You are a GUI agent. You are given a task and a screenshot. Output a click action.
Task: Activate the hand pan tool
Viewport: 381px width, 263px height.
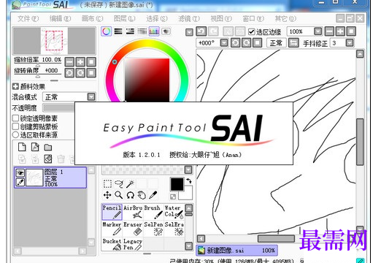coord(142,195)
